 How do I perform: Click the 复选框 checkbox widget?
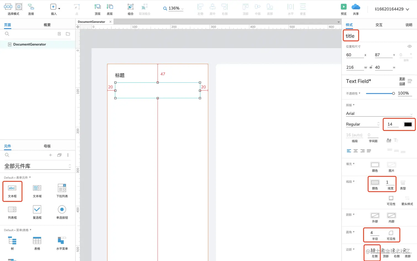(37, 213)
